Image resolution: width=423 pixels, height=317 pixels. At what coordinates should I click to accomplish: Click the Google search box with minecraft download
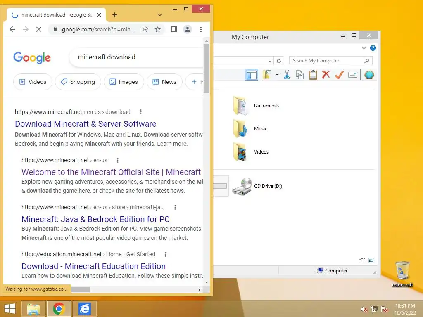pyautogui.click(x=136, y=57)
